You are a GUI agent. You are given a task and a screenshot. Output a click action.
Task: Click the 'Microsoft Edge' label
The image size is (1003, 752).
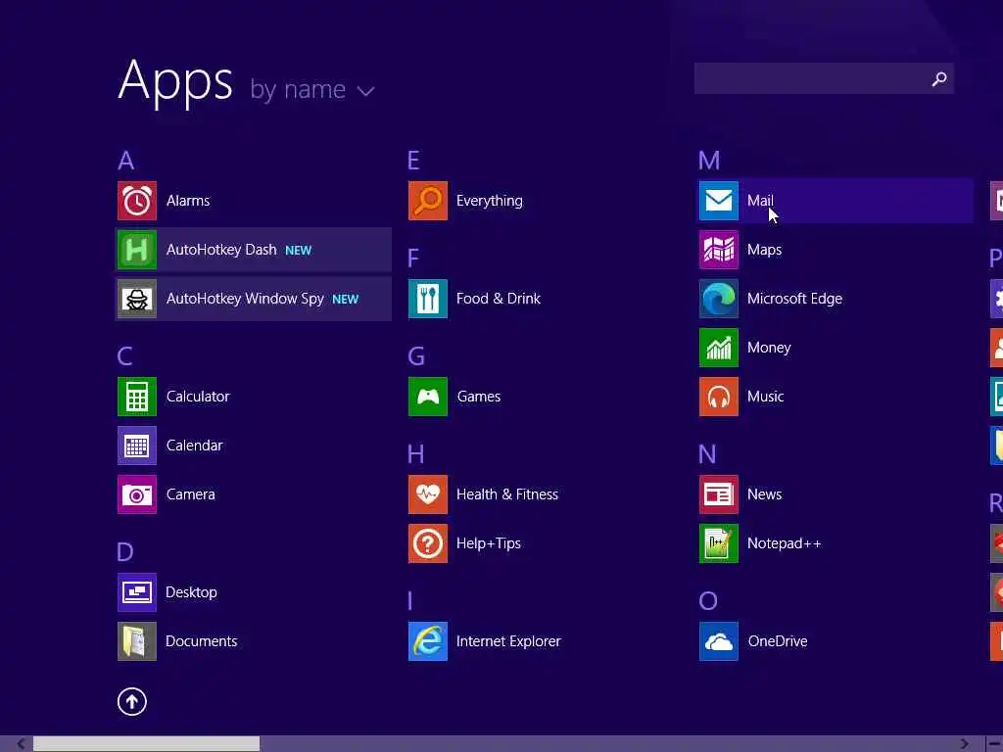(x=794, y=300)
